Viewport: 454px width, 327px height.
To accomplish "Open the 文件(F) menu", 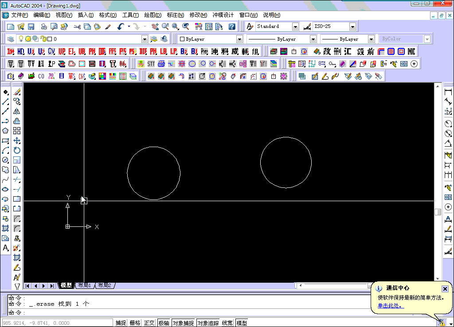I will [20, 15].
